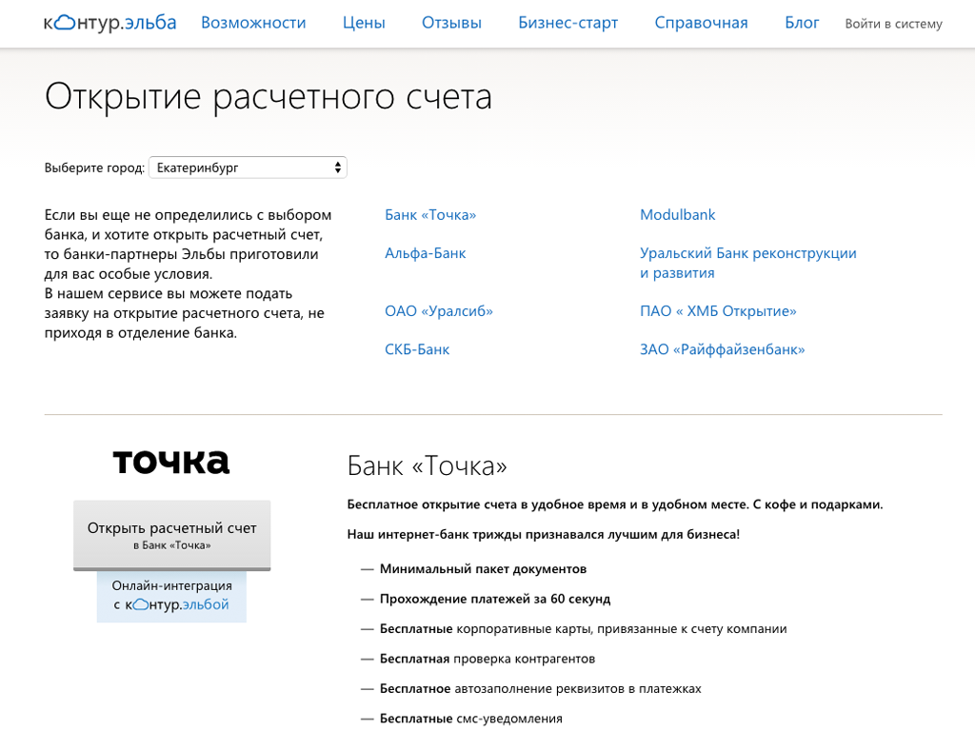Click Бесплатные корпоративные карты line
975x731 pixels.
(x=584, y=628)
